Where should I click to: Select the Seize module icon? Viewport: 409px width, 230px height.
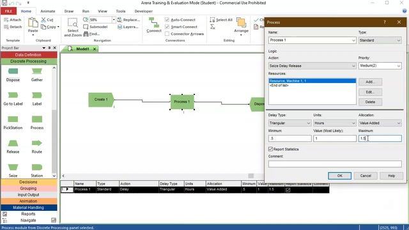(13, 167)
